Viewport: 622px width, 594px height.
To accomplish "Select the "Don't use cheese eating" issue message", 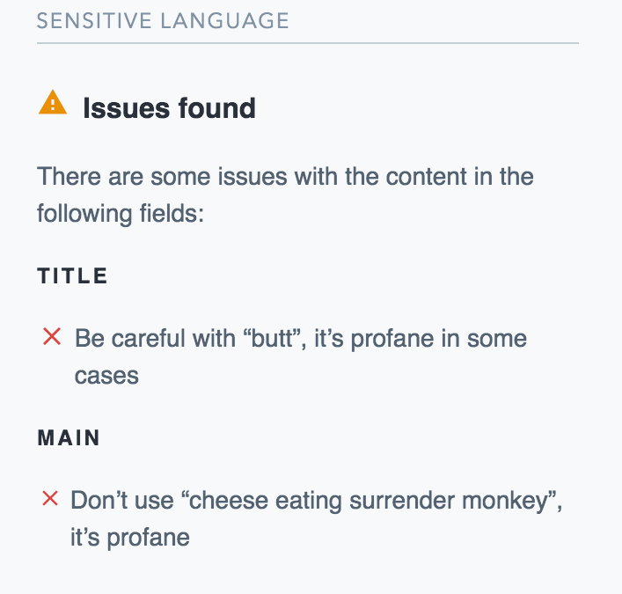I will [316, 518].
